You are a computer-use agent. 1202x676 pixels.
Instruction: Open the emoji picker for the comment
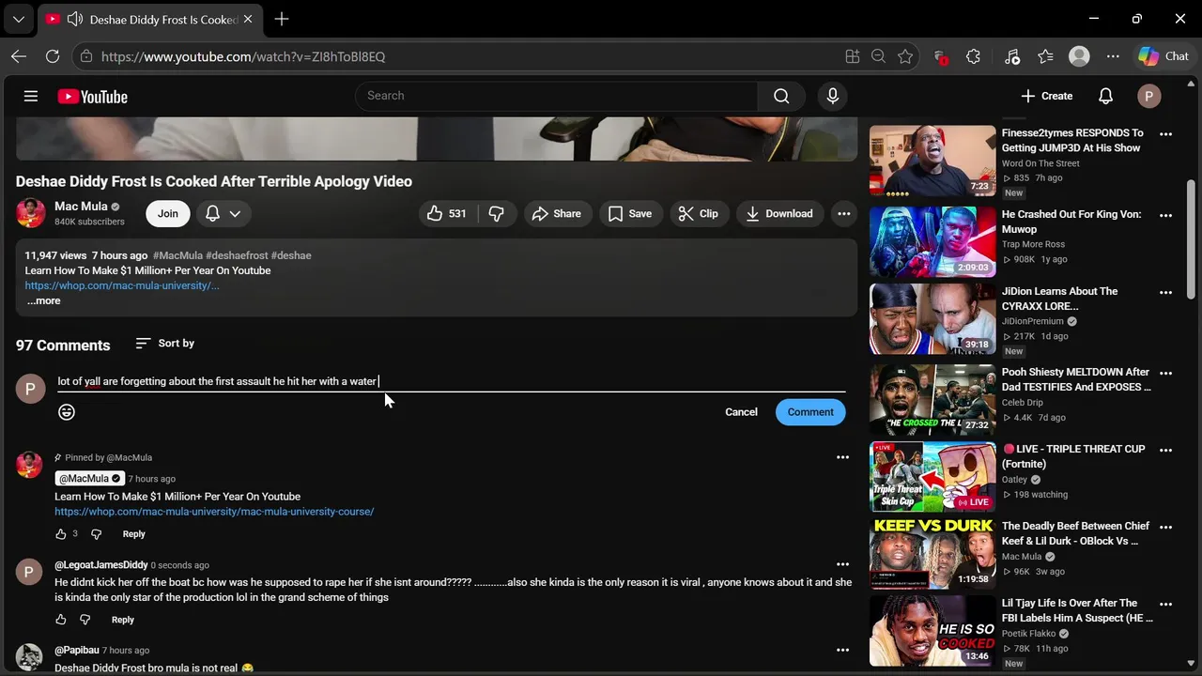[67, 411]
